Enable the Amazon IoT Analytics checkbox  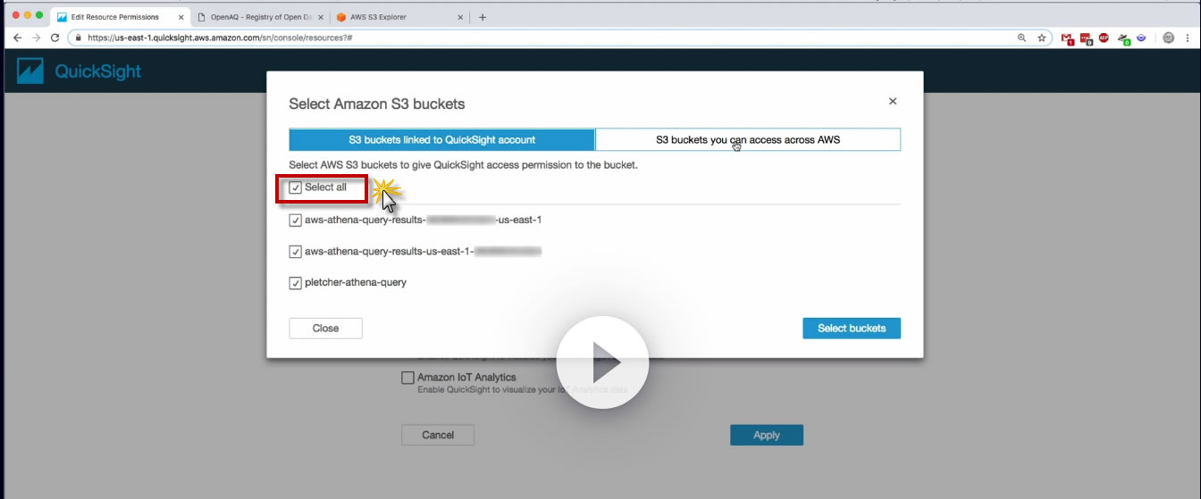coord(407,378)
